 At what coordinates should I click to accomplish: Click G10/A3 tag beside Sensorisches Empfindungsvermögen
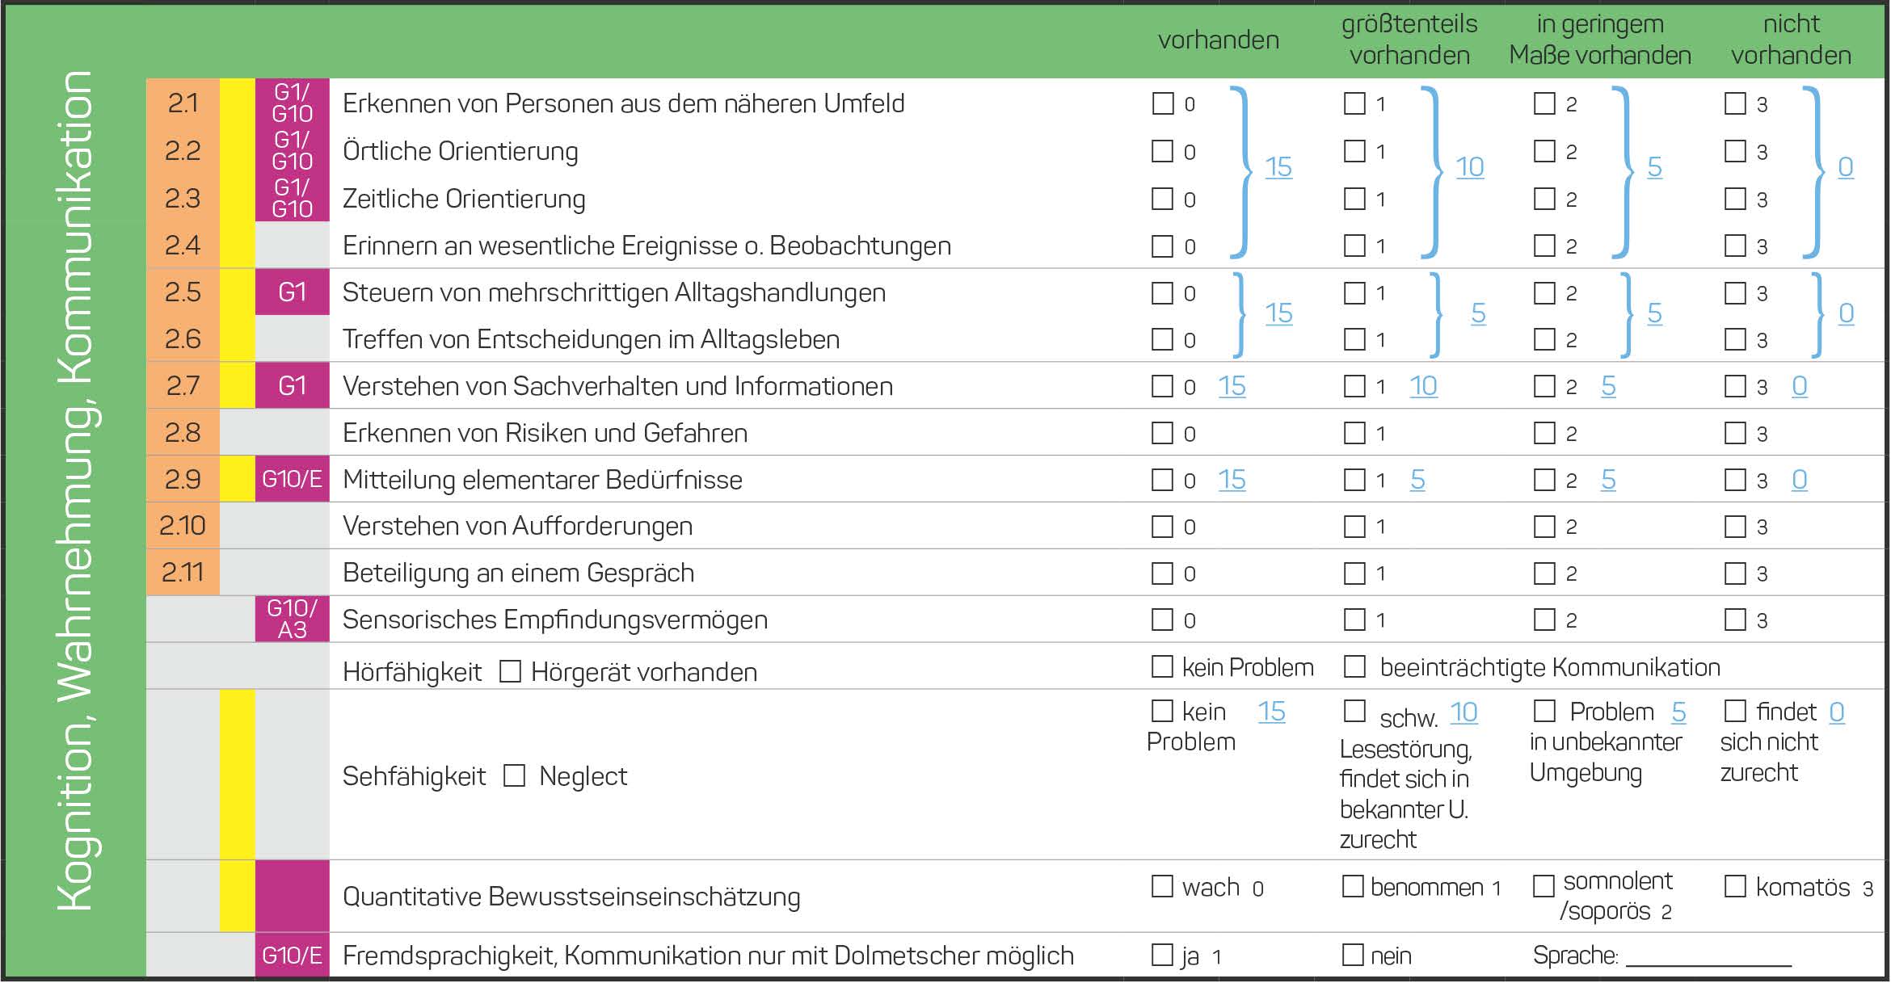(293, 619)
